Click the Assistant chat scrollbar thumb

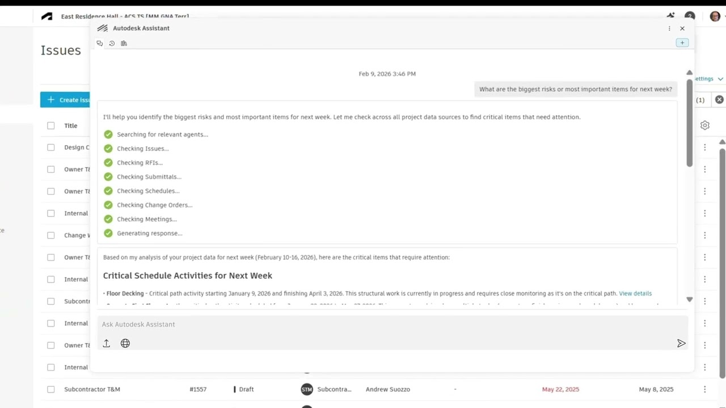click(x=690, y=122)
